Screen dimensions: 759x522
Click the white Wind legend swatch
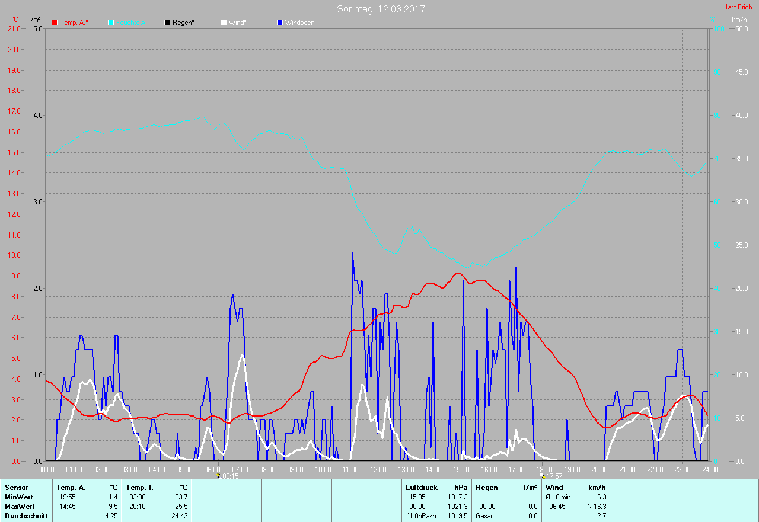point(223,23)
